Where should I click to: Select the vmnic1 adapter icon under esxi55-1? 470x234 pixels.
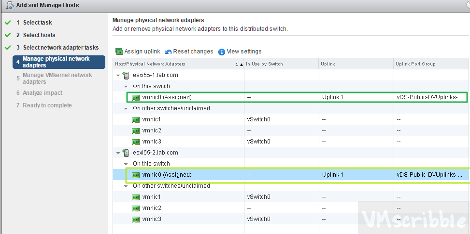click(136, 119)
